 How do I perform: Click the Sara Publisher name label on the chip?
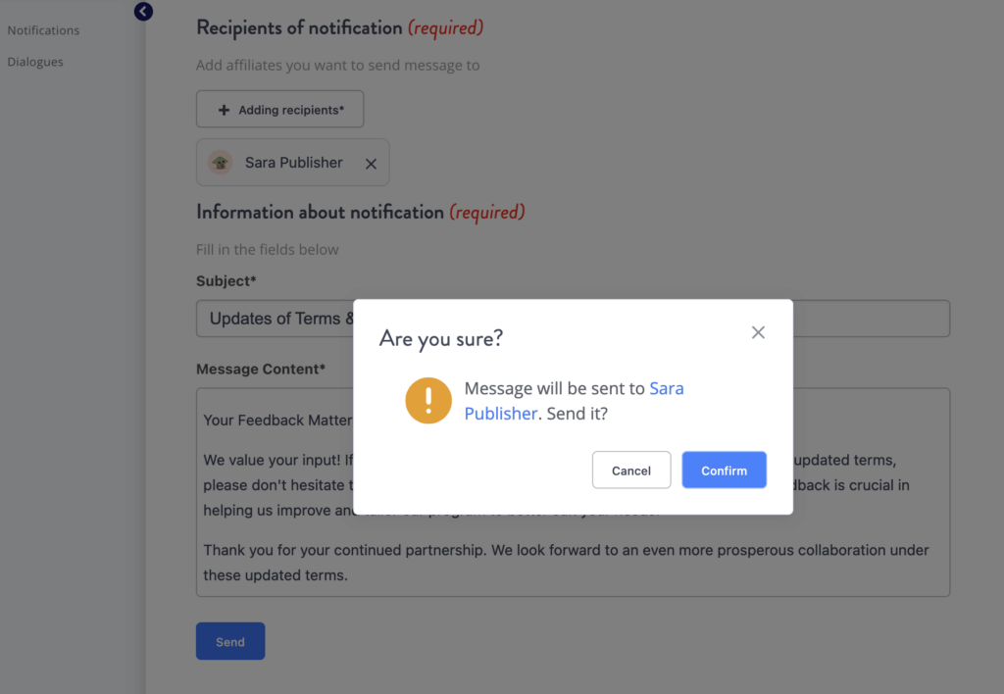[293, 162]
